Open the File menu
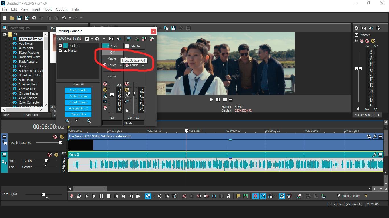Image resolution: width=389 pixels, height=218 pixels. click(x=5, y=9)
